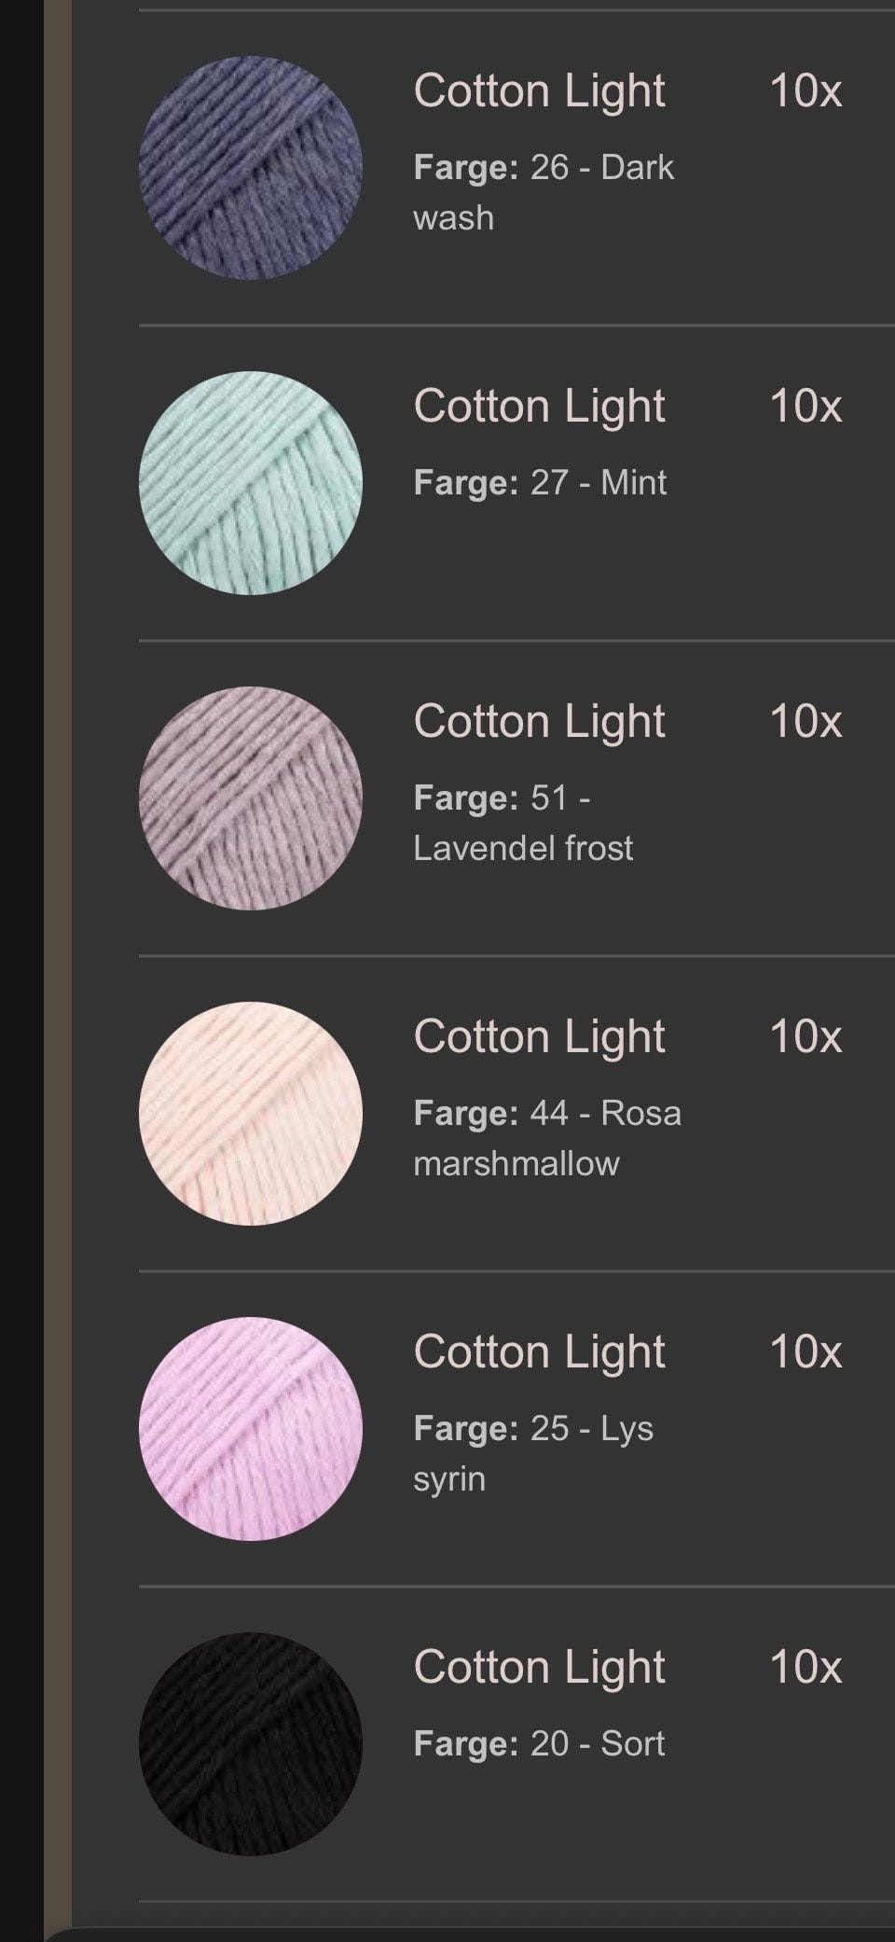Tap the Rosa marshmallow yarn swatch

[x=251, y=1114]
